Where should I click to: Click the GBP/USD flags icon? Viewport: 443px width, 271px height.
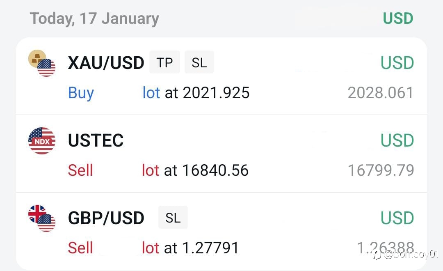[42, 218]
